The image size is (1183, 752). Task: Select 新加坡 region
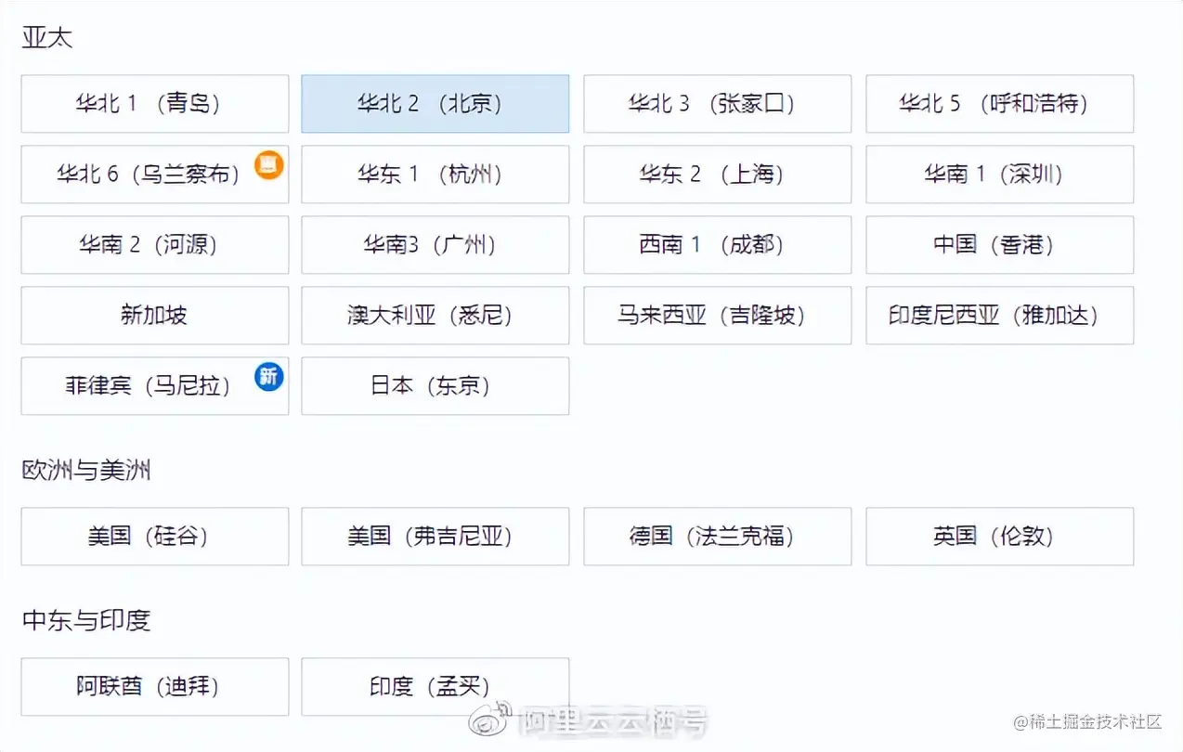pos(154,316)
